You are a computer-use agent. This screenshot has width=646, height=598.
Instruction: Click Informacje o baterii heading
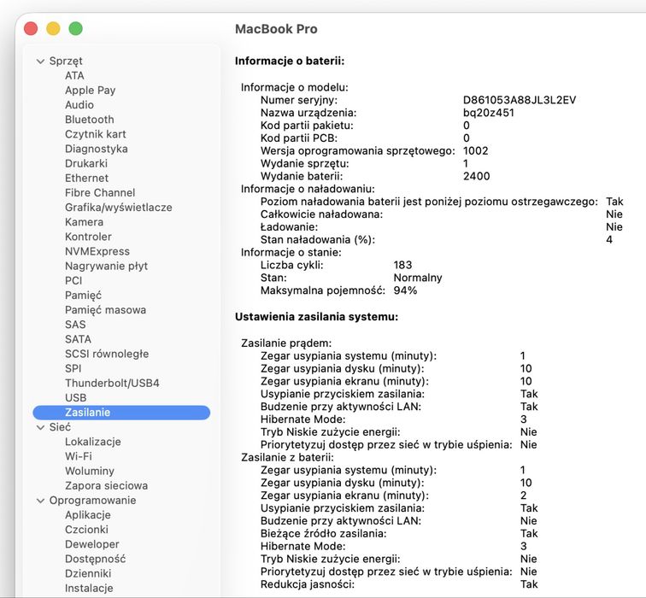click(289, 62)
